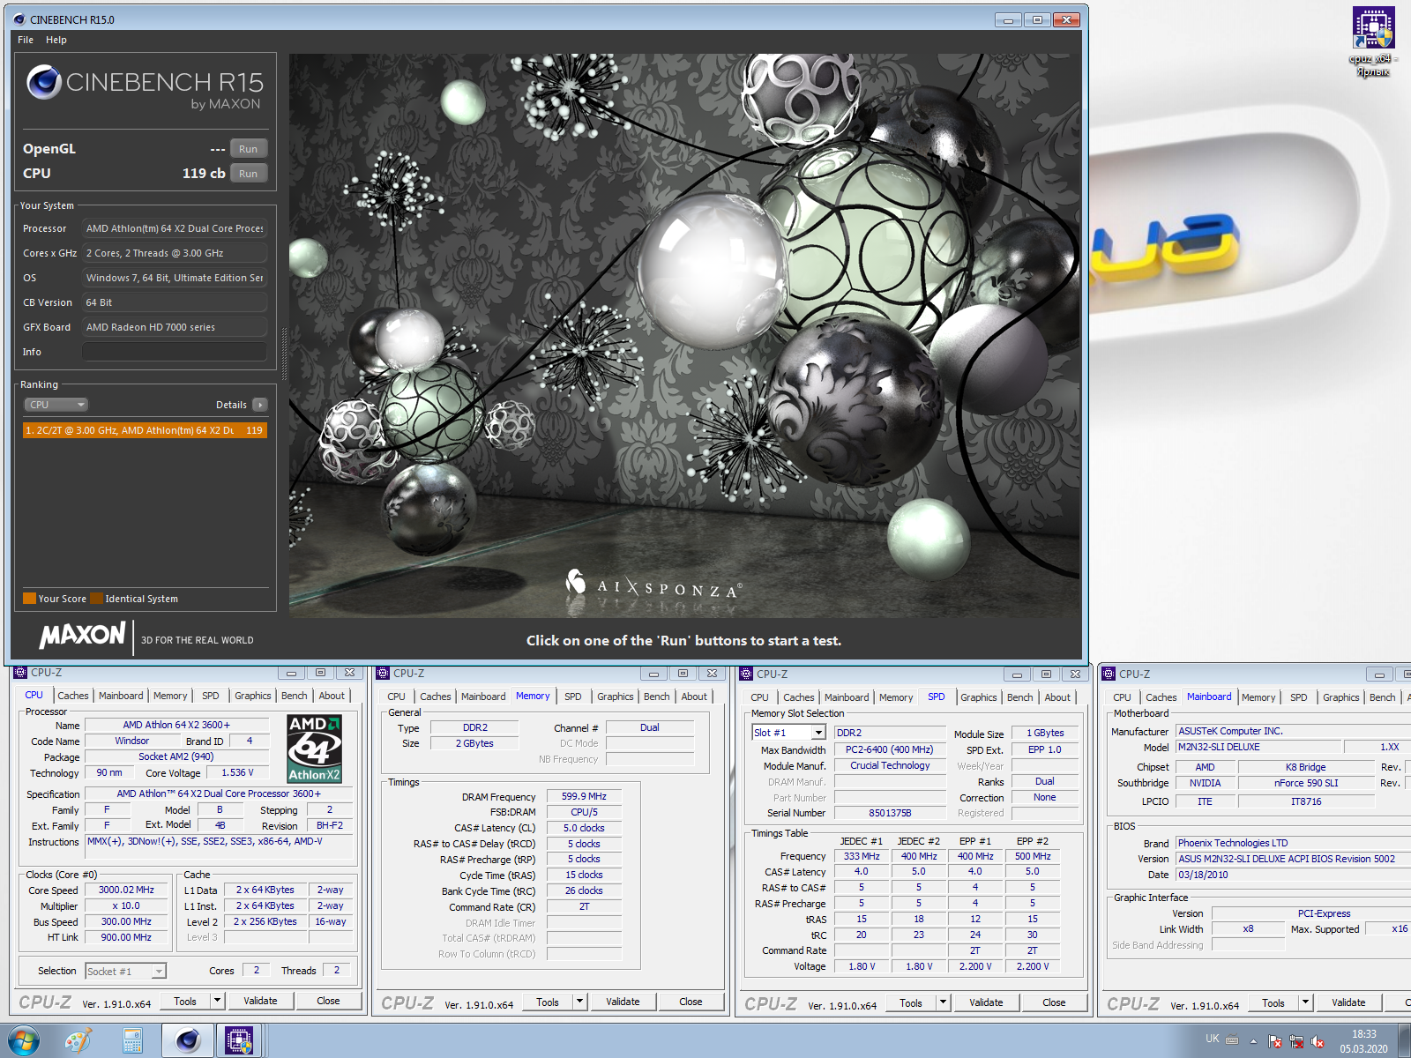
Task: Open Graphics tab in CPU-Z SPD window
Action: click(x=979, y=697)
